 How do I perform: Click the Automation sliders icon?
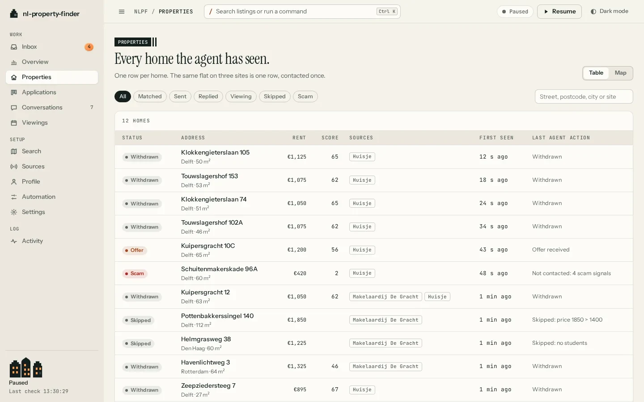pyautogui.click(x=14, y=197)
